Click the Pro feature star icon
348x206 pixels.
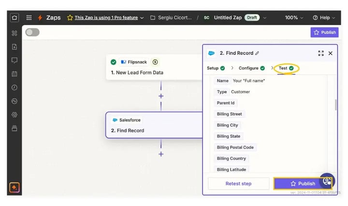[x=70, y=17]
